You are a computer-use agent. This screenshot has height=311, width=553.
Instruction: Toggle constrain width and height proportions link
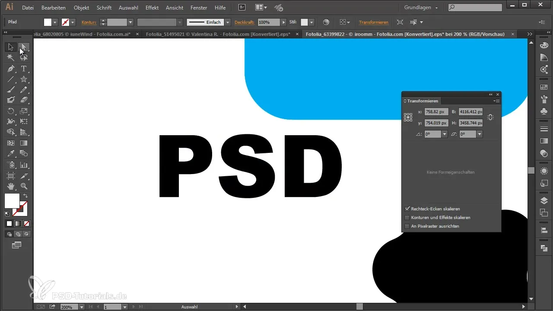(490, 117)
